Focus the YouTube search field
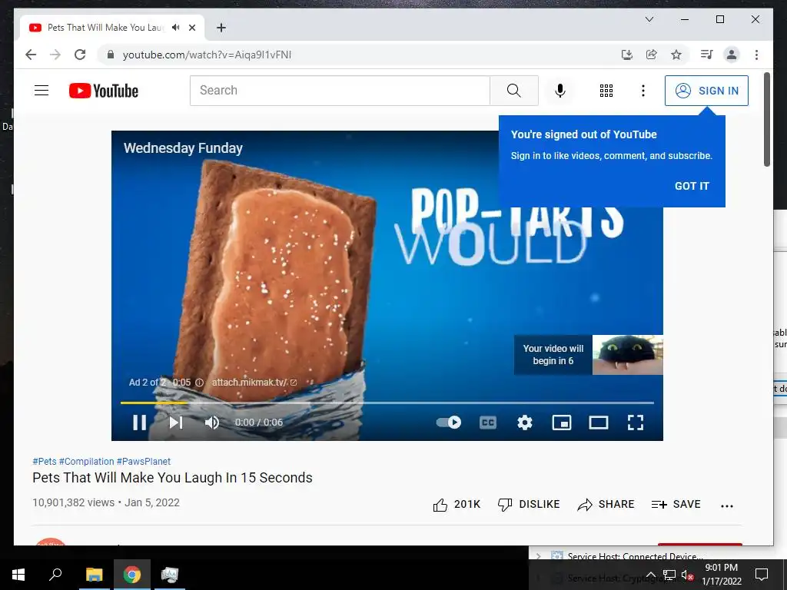The width and height of the screenshot is (787, 590). [340, 91]
